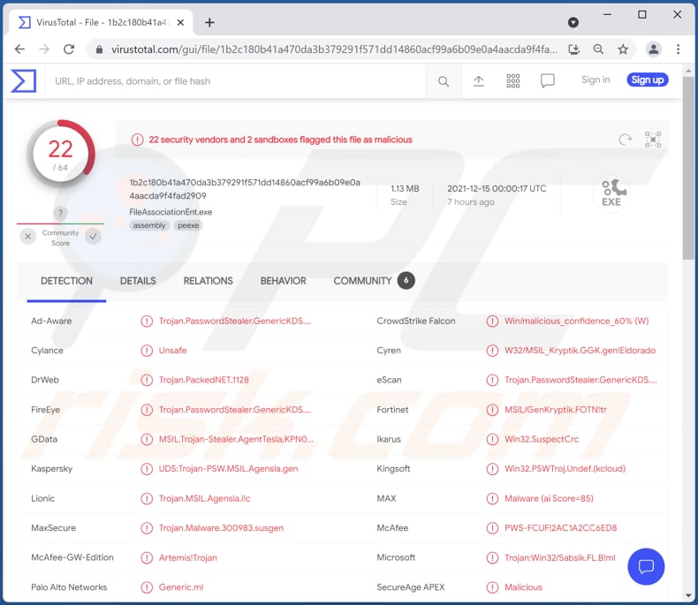Open the browser profile avatar
Viewport: 698px width, 605px height.
click(x=654, y=49)
